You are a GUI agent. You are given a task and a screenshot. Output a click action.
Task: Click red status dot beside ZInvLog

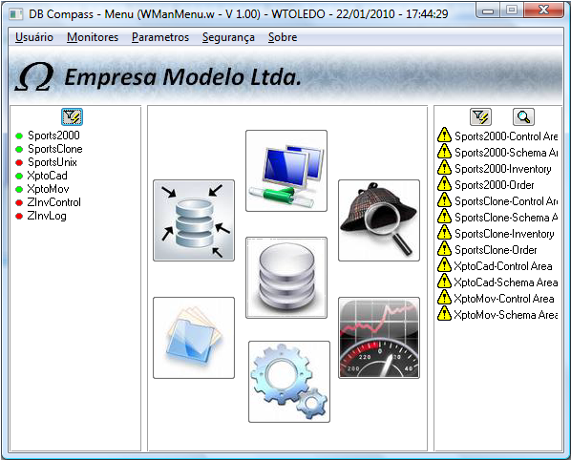pos(19,217)
